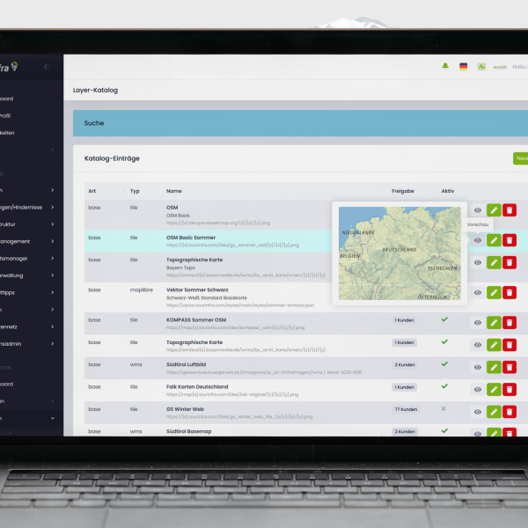This screenshot has height=528, width=528.
Task: Delete the Bayern Topo Topographische Karte entry
Action: click(x=510, y=262)
